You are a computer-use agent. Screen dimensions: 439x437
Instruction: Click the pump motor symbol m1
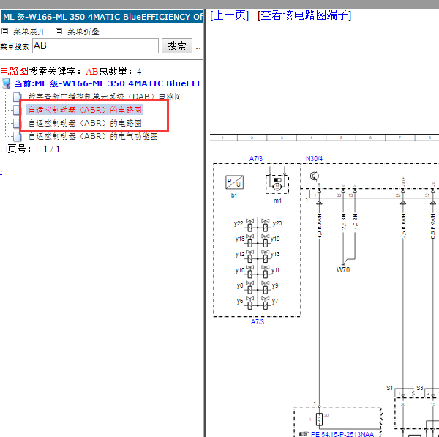pos(277,184)
